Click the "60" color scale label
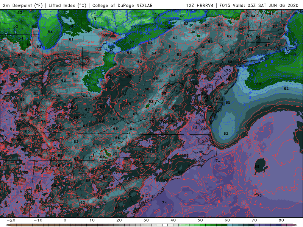 (227, 220)
